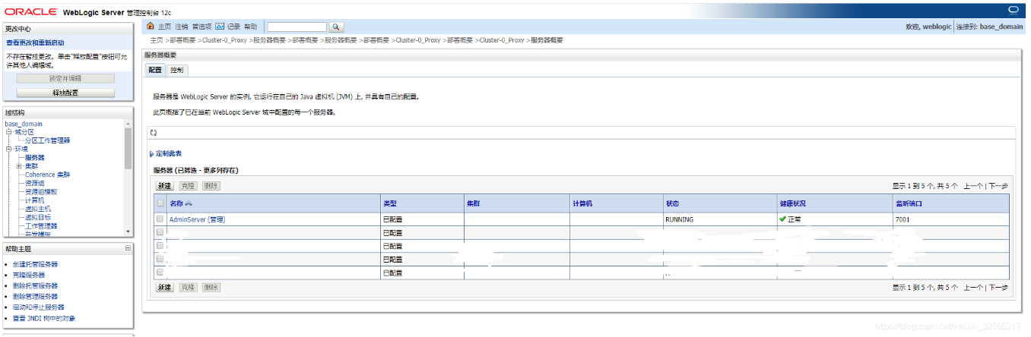Open 帮助 in the toolbar
Screen dimensions: 1031x337
pyautogui.click(x=250, y=27)
